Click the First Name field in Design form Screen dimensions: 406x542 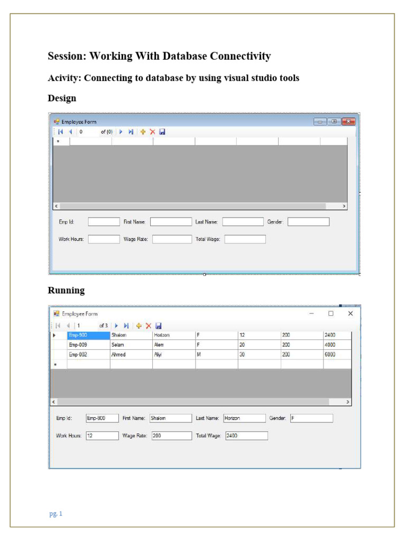pyautogui.click(x=171, y=222)
